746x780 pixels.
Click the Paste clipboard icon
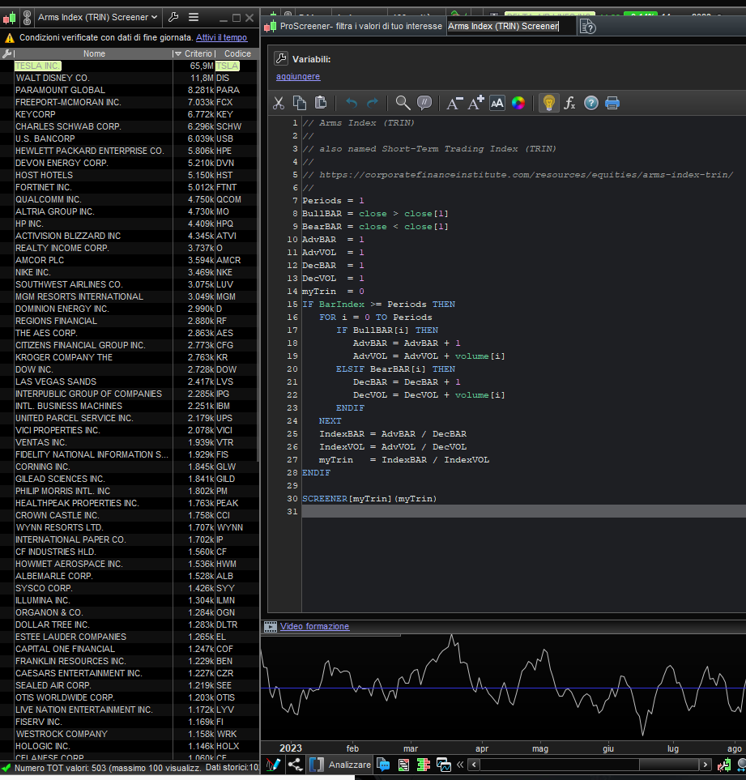point(321,103)
